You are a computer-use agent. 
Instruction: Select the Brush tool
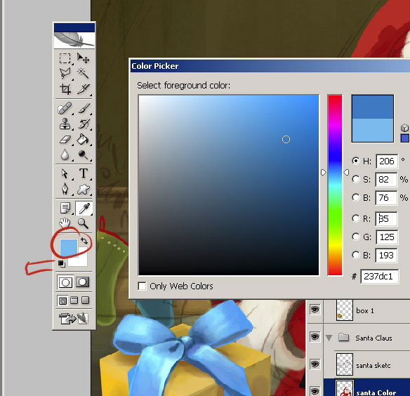point(84,108)
